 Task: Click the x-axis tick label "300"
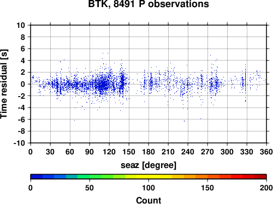(x=227, y=152)
